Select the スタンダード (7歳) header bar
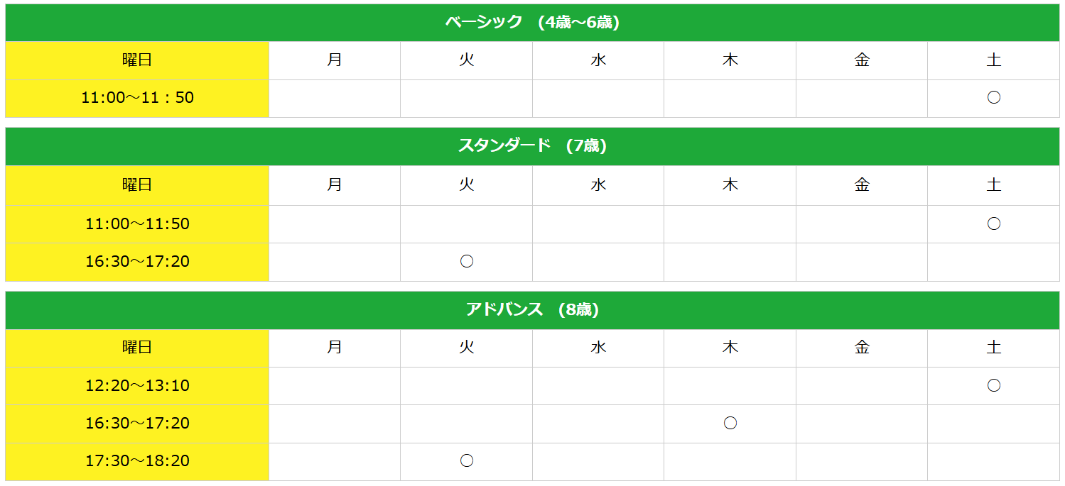This screenshot has width=1065, height=486. 532,146
